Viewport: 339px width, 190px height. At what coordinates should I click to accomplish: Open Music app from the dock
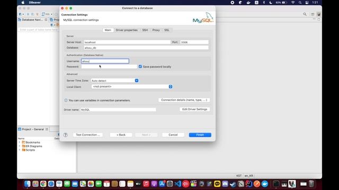point(146,184)
